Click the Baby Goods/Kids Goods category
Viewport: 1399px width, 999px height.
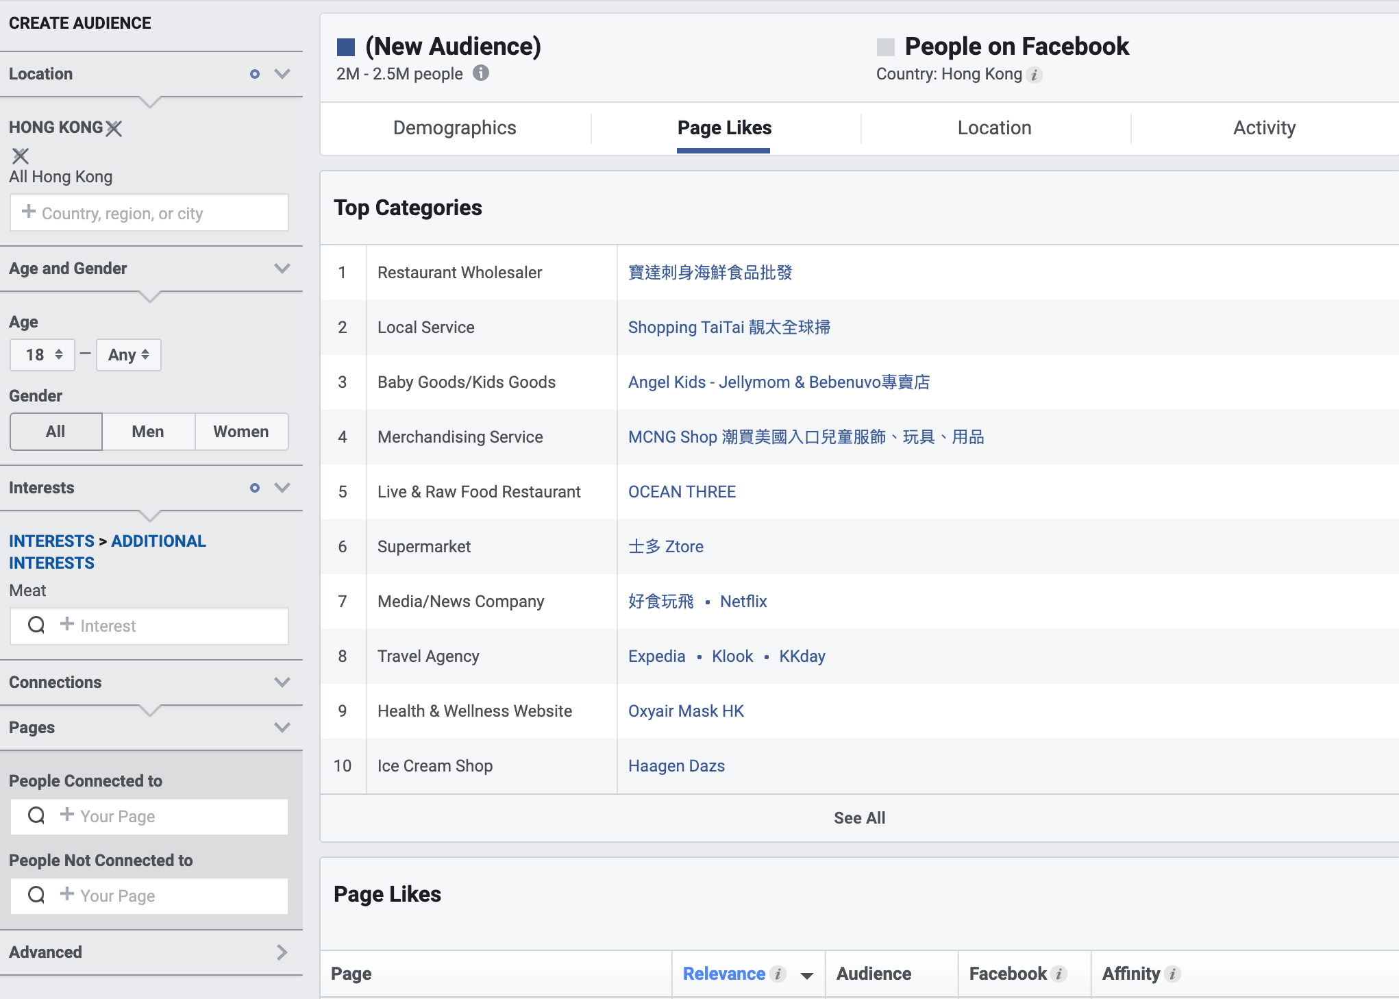click(x=467, y=382)
